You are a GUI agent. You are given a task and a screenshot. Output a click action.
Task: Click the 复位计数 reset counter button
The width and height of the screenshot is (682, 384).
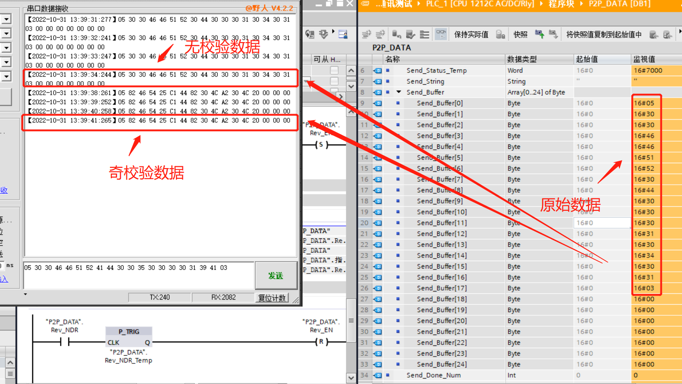[272, 298]
